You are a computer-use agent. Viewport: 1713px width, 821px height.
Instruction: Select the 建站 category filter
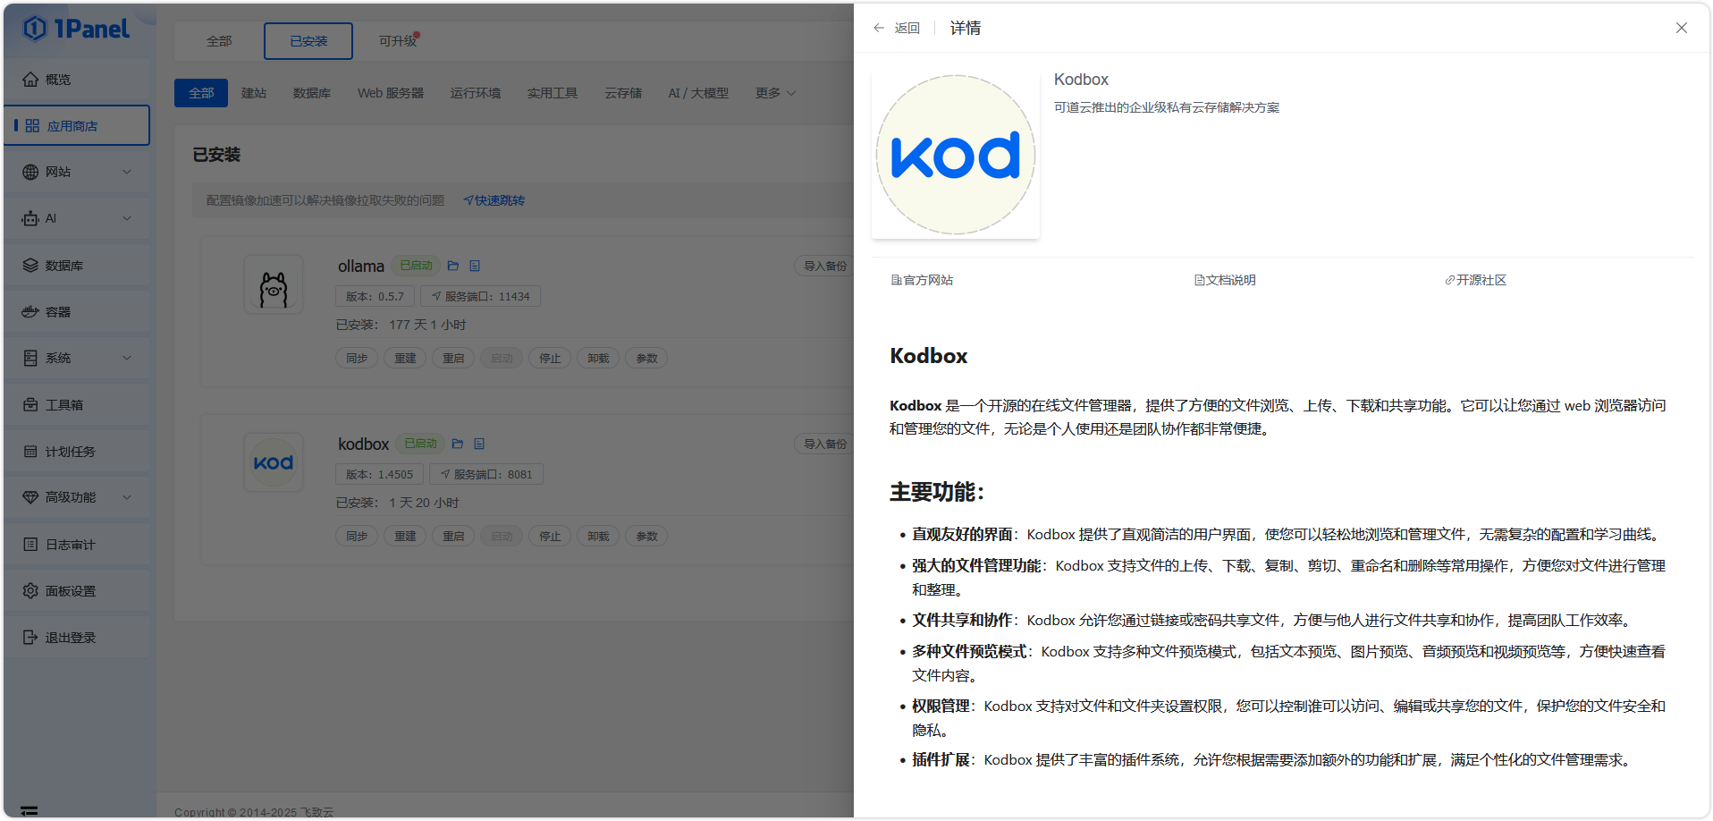pyautogui.click(x=254, y=93)
